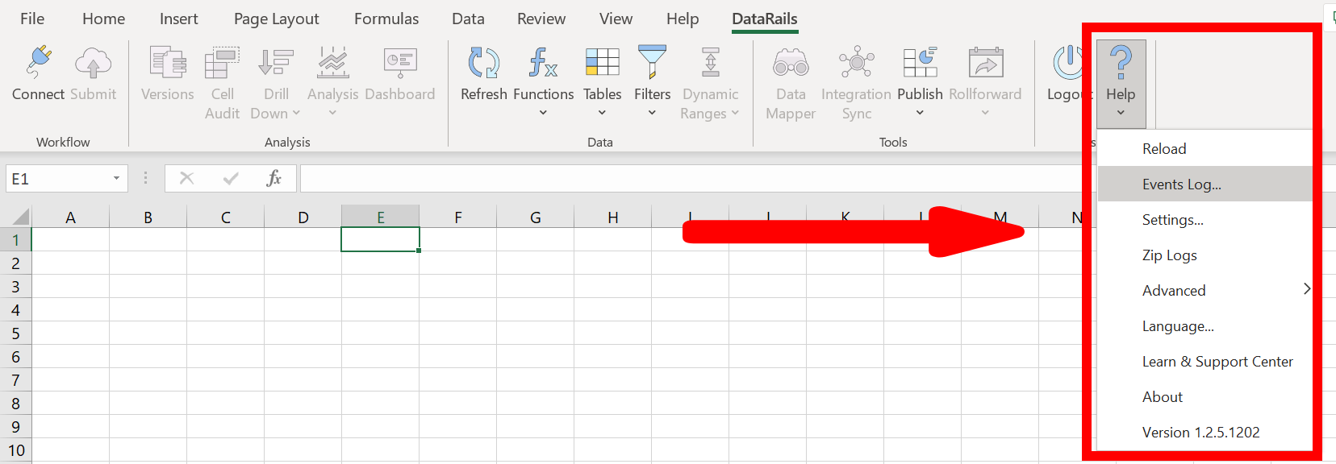The width and height of the screenshot is (1336, 464).
Task: Expand the Analysis dropdown arrow
Action: click(332, 113)
